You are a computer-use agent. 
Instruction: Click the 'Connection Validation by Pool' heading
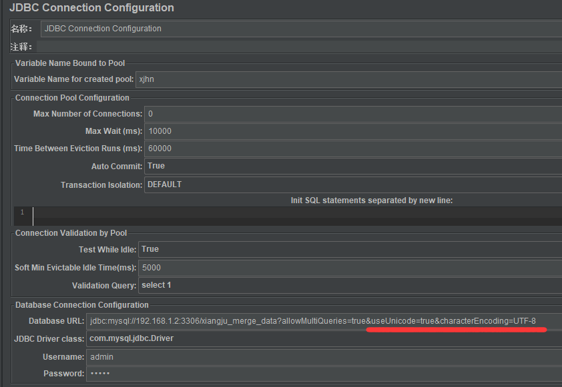pyautogui.click(x=71, y=233)
